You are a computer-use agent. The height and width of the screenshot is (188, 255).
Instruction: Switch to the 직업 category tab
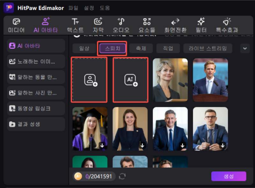[x=168, y=48]
